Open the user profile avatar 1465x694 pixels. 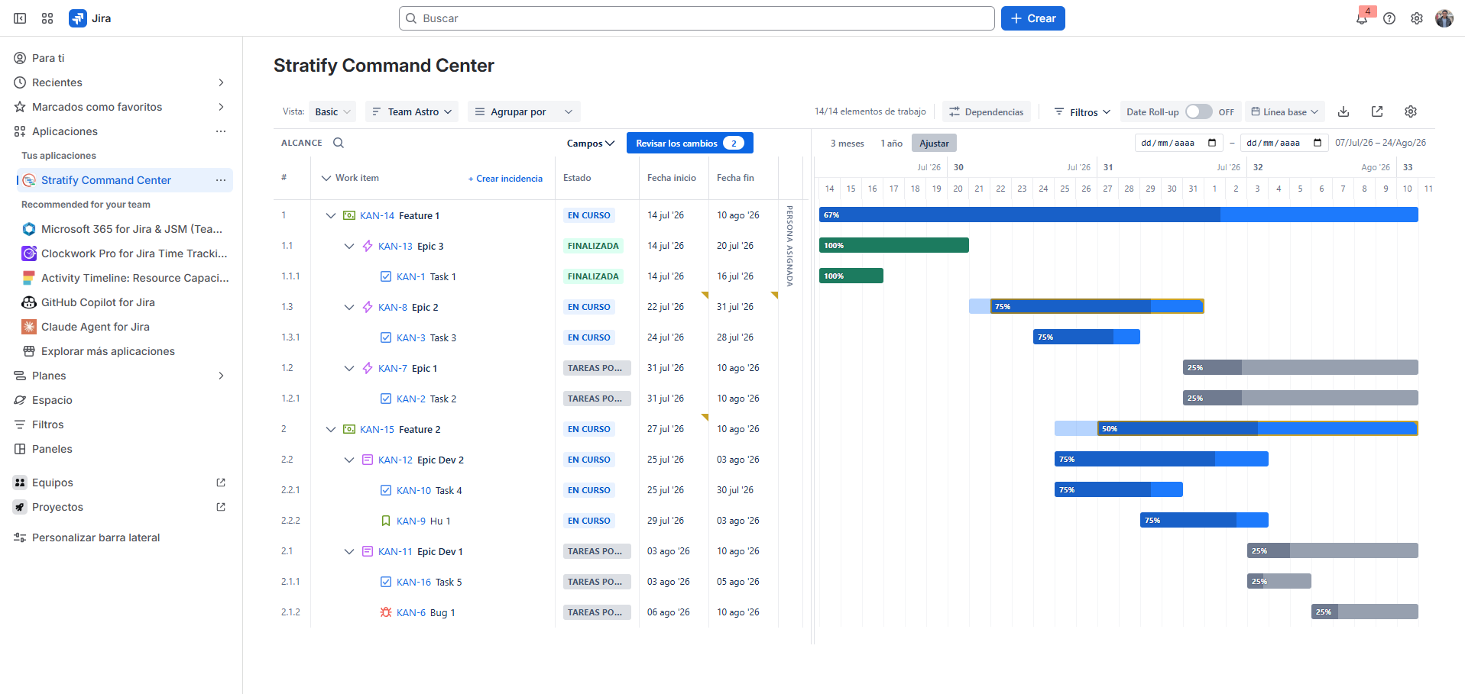click(1444, 18)
